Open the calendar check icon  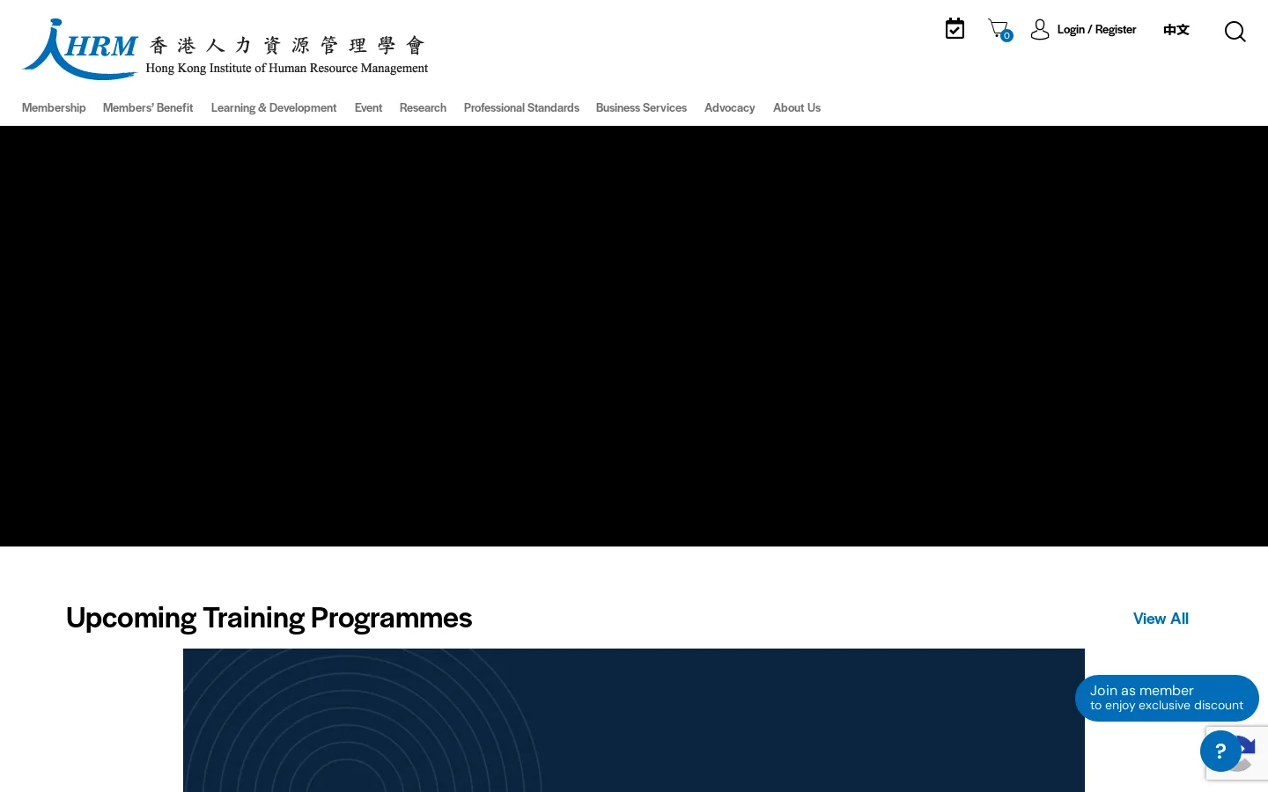point(955,29)
